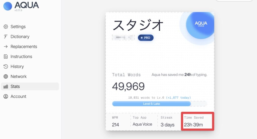The height and width of the screenshot is (139, 257).
Task: Click the PRO badge
Action: point(146,38)
